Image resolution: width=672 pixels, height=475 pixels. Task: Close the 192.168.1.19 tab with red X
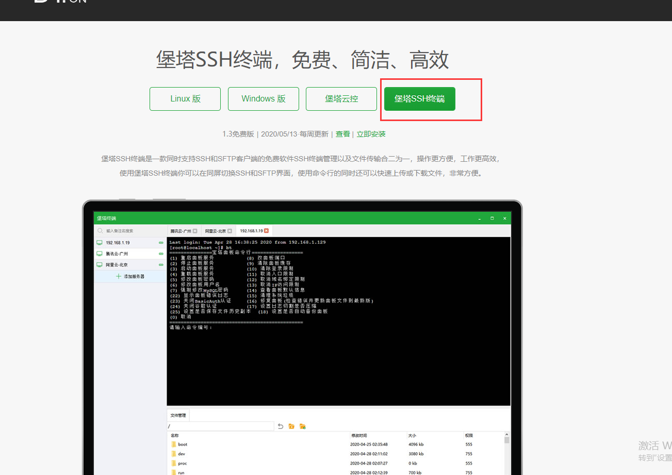pos(267,231)
